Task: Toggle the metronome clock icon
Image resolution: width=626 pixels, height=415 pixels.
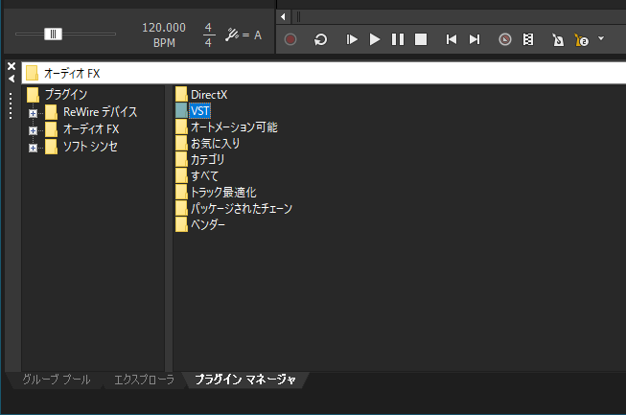Action: (x=505, y=39)
